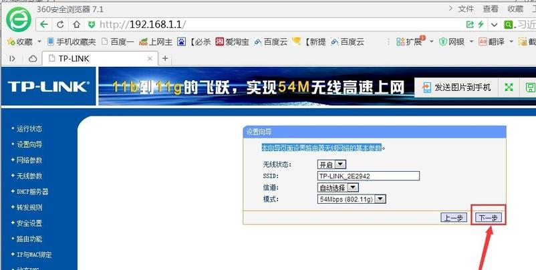Expand the 收藏 favorites dropdown arrow

[x=39, y=41]
